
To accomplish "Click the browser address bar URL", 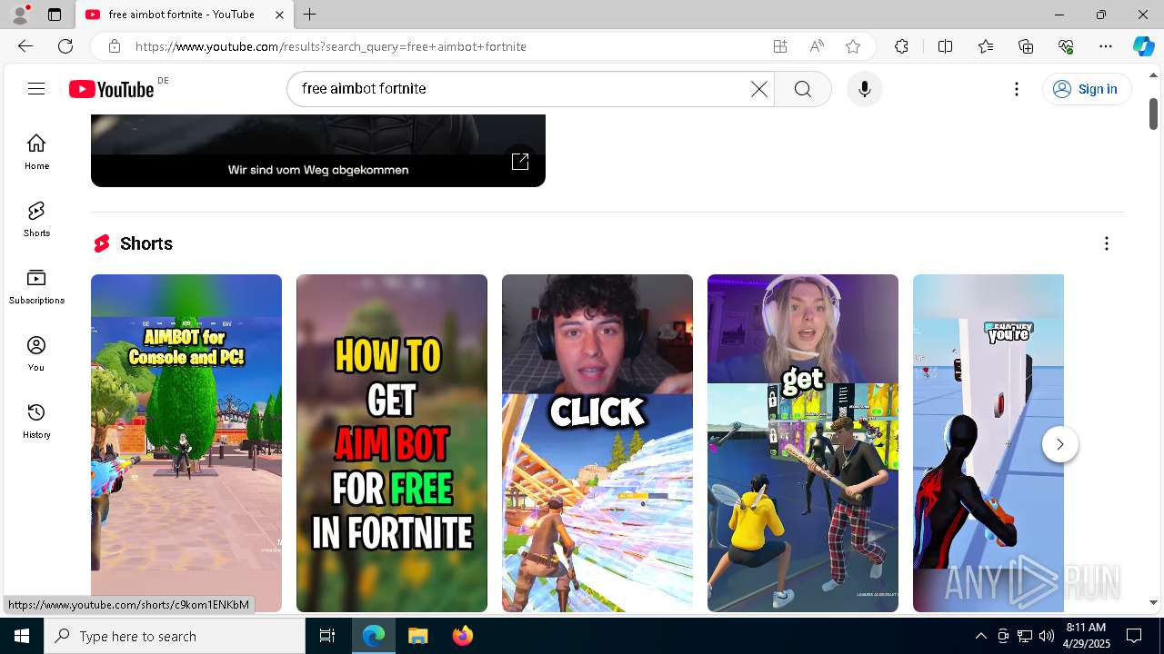I will tap(331, 46).
